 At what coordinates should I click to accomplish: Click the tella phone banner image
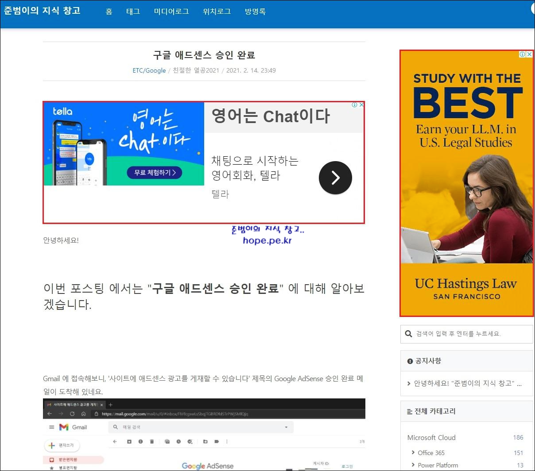click(124, 144)
